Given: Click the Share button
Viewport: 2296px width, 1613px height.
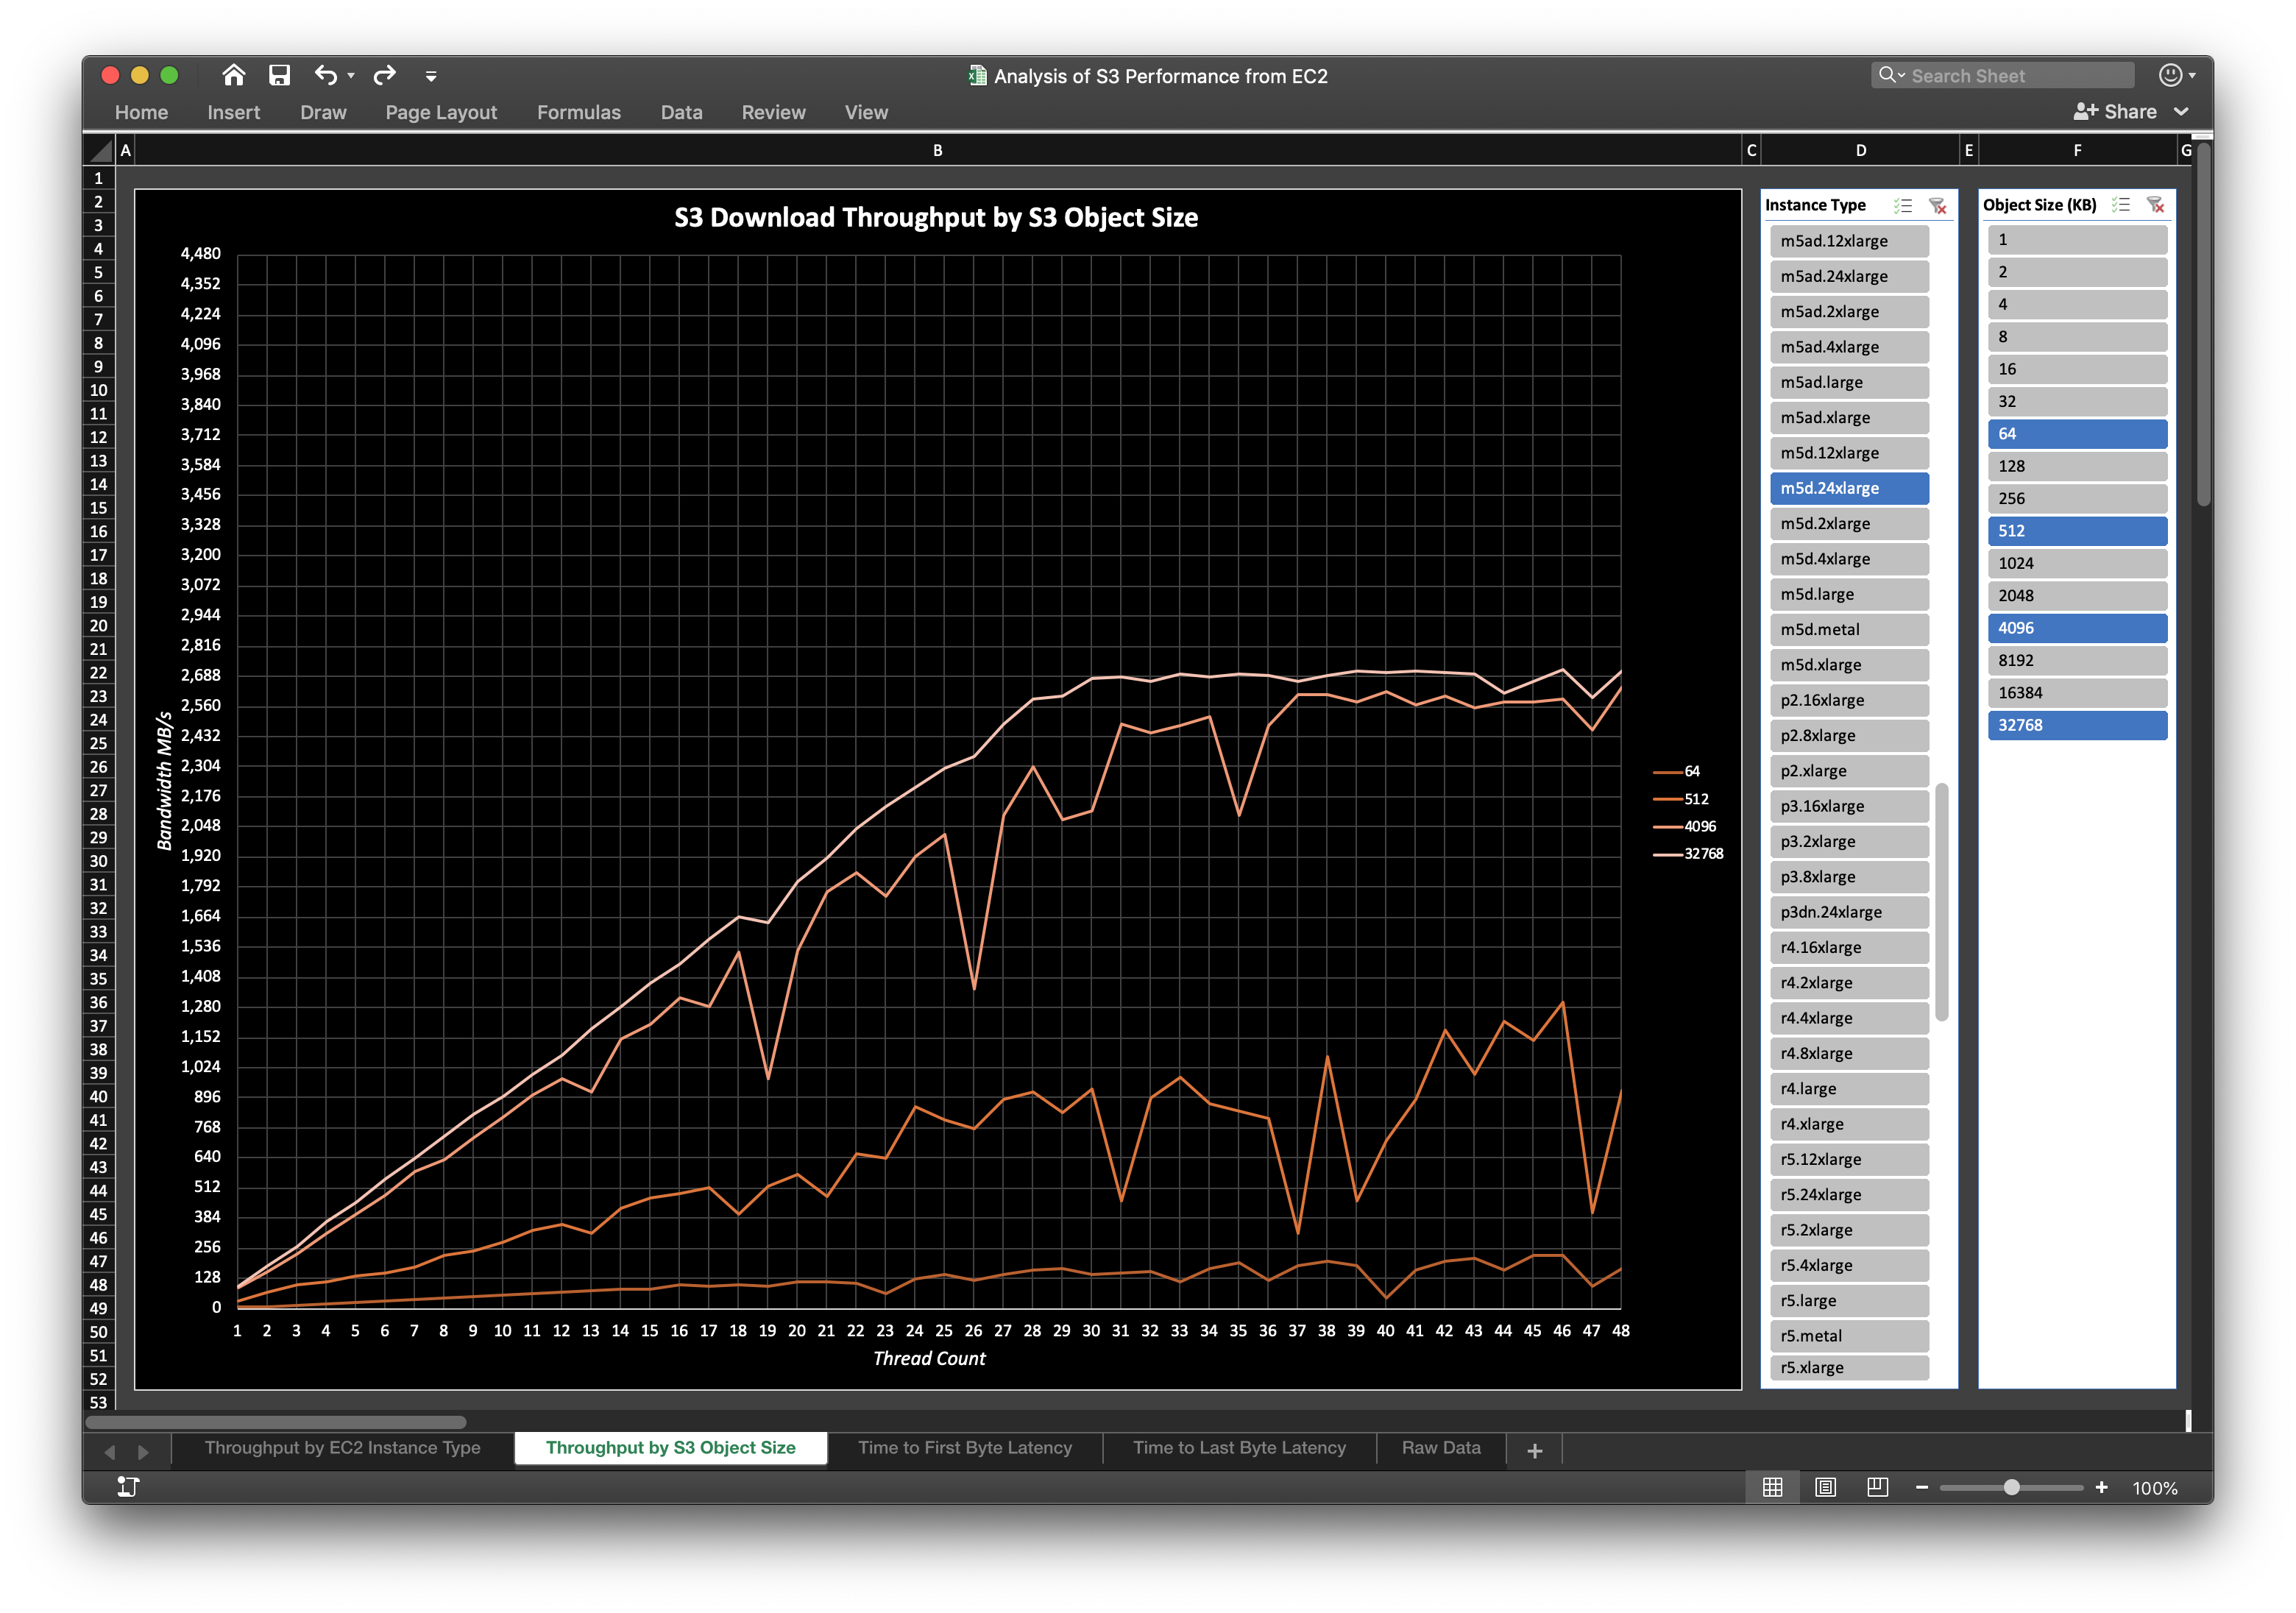Looking at the screenshot, I should pos(2115,112).
